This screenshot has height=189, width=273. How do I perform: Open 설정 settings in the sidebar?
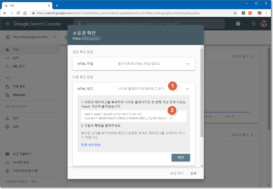(x=29, y=127)
